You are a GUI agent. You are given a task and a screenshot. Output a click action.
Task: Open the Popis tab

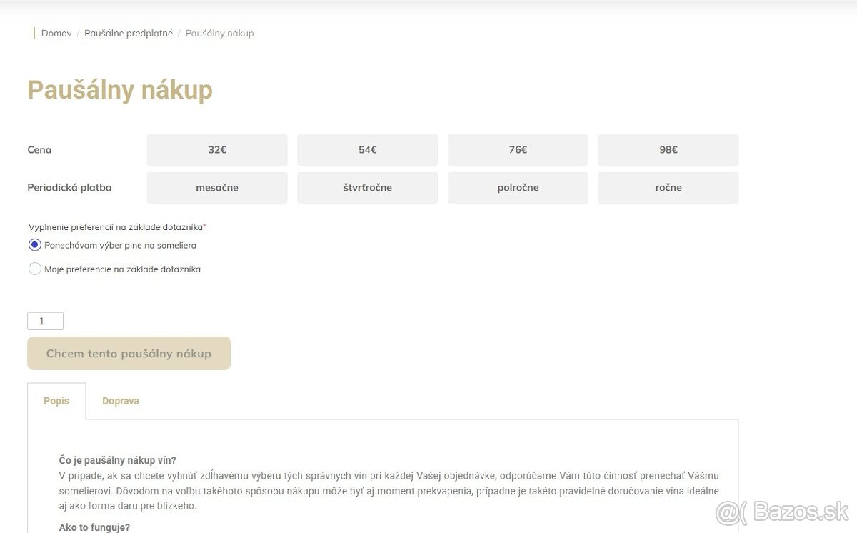click(56, 401)
